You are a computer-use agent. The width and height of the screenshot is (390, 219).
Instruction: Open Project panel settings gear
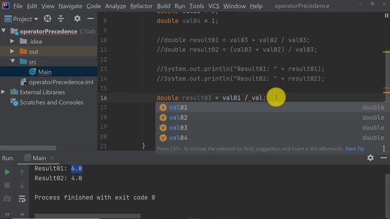point(77,19)
